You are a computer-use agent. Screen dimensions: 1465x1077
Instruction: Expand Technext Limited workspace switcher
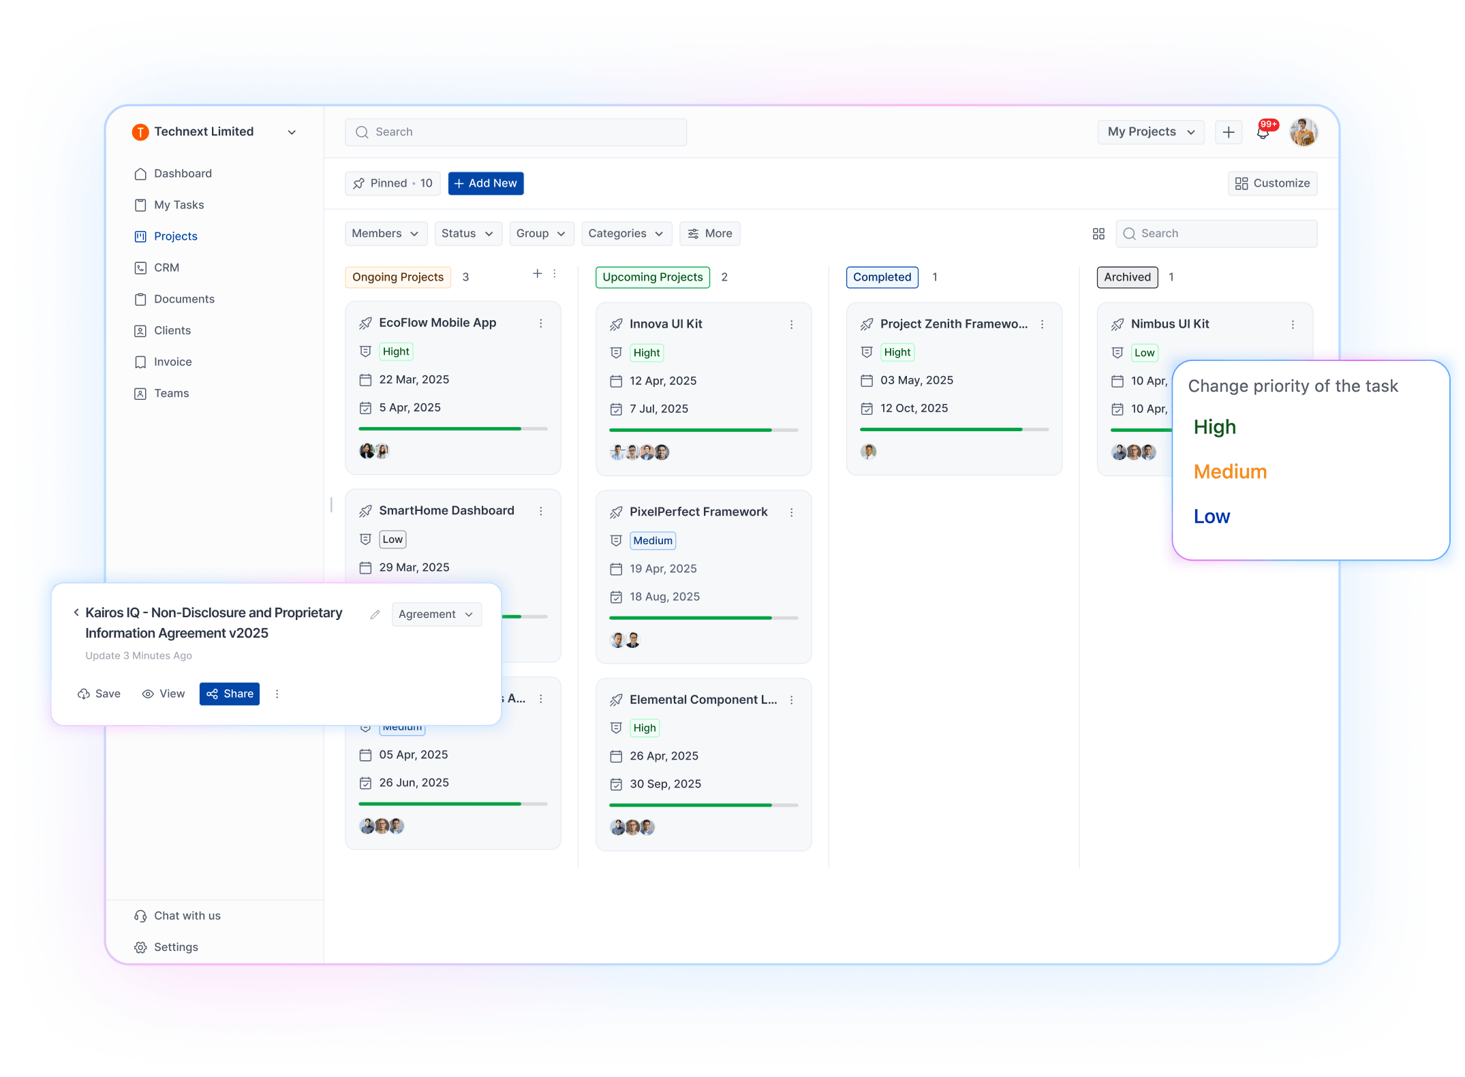[292, 132]
